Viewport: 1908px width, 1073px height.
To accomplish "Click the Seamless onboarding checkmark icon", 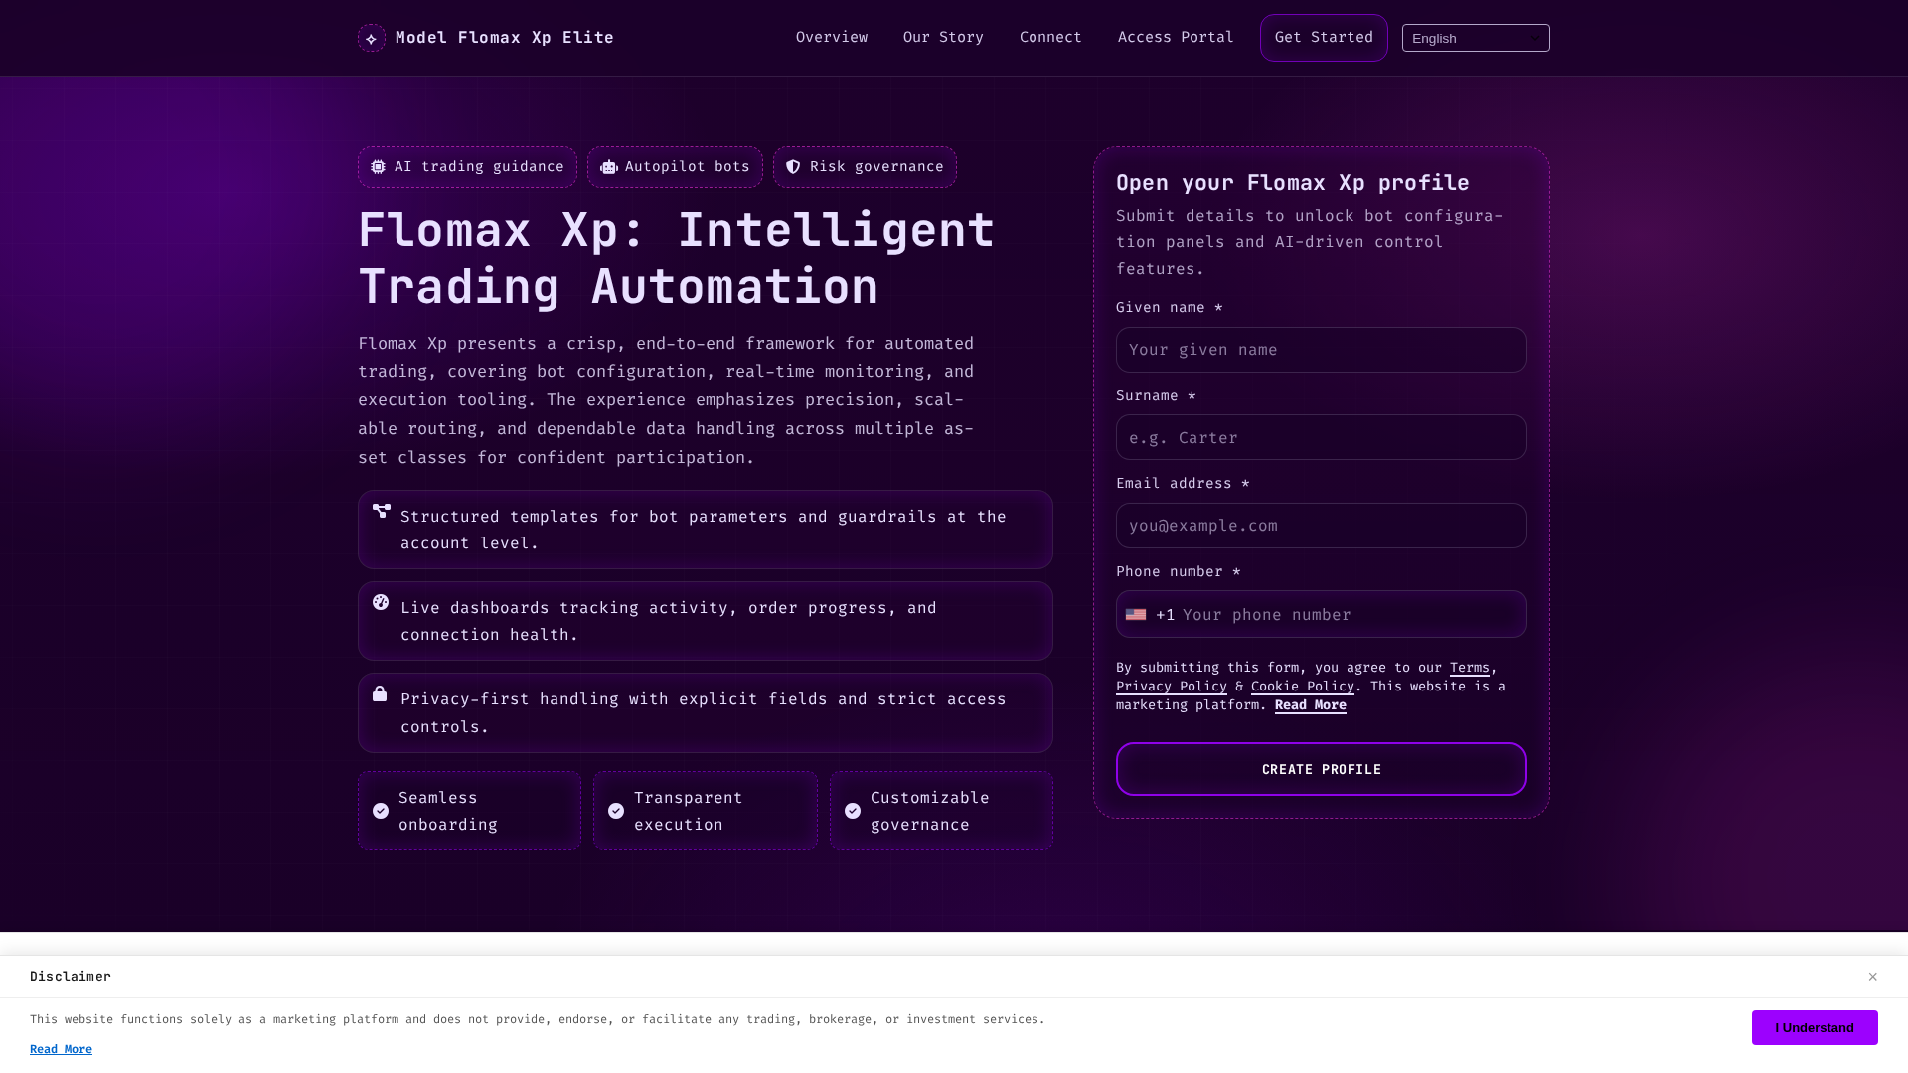I will pos(381,811).
